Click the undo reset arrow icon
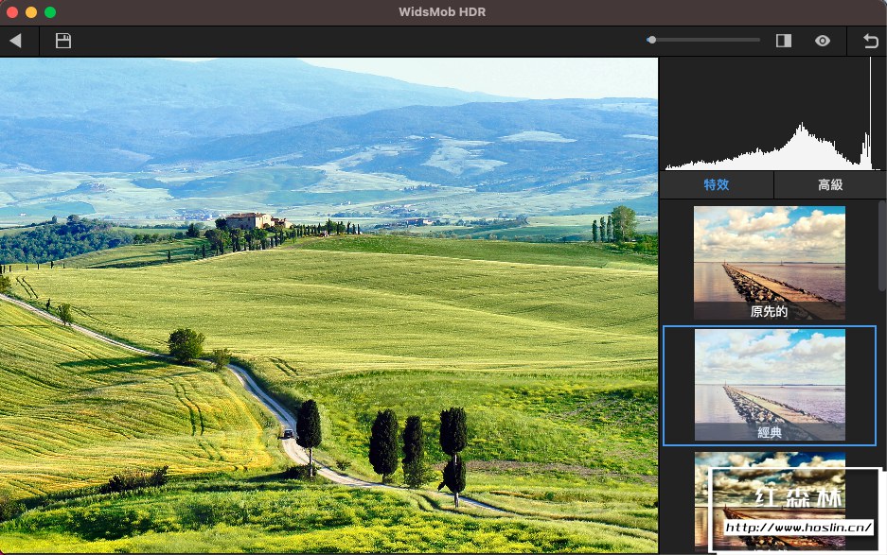Image resolution: width=887 pixels, height=555 pixels. [871, 41]
